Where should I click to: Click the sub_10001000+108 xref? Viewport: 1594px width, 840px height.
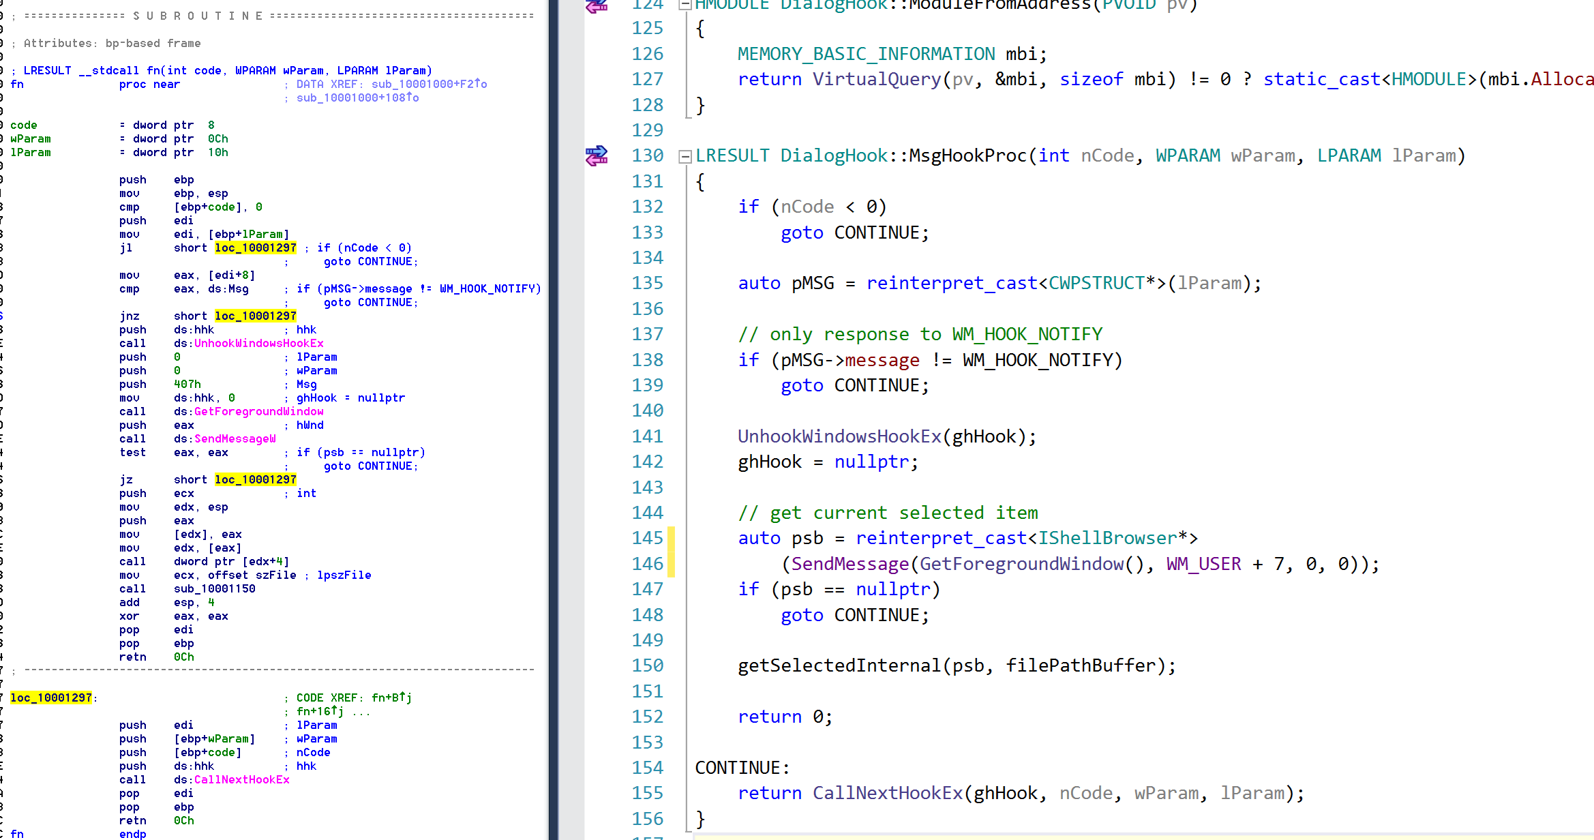[x=358, y=97]
